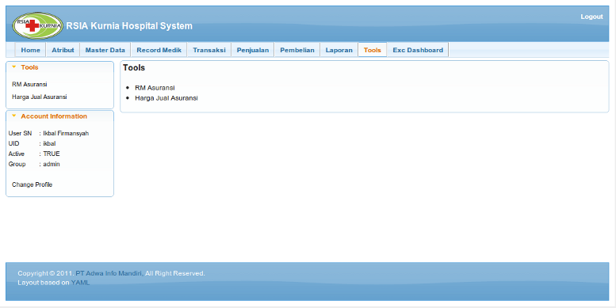Go to the Record Medik tab
This screenshot has width=616, height=308.
point(159,50)
